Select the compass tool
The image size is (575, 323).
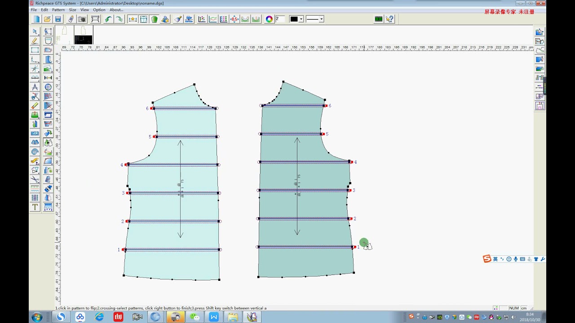(35, 87)
